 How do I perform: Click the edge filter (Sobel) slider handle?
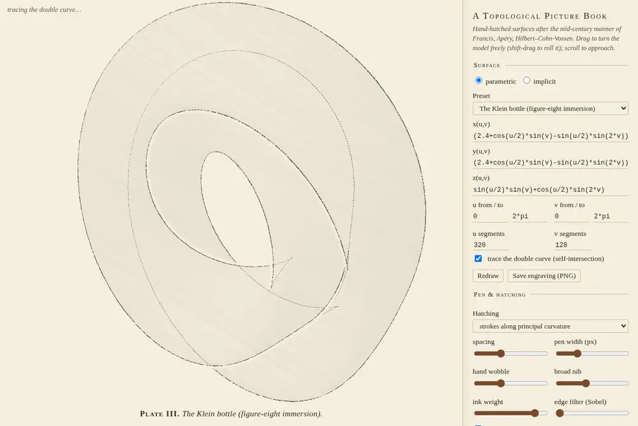coord(560,413)
